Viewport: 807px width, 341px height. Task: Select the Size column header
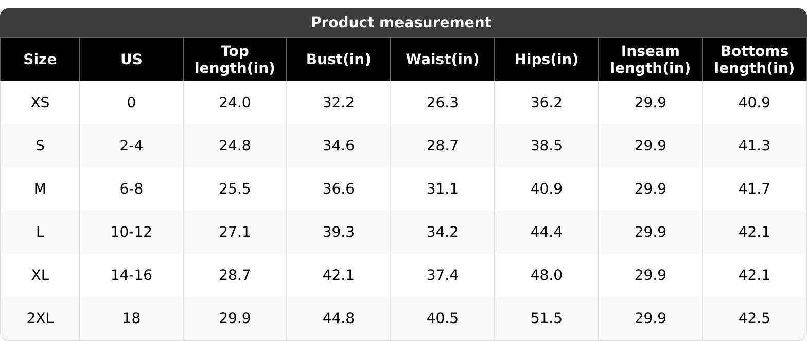click(x=40, y=60)
